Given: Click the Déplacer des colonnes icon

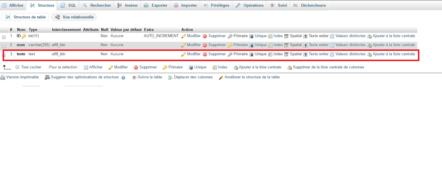Looking at the screenshot, I should (170, 77).
